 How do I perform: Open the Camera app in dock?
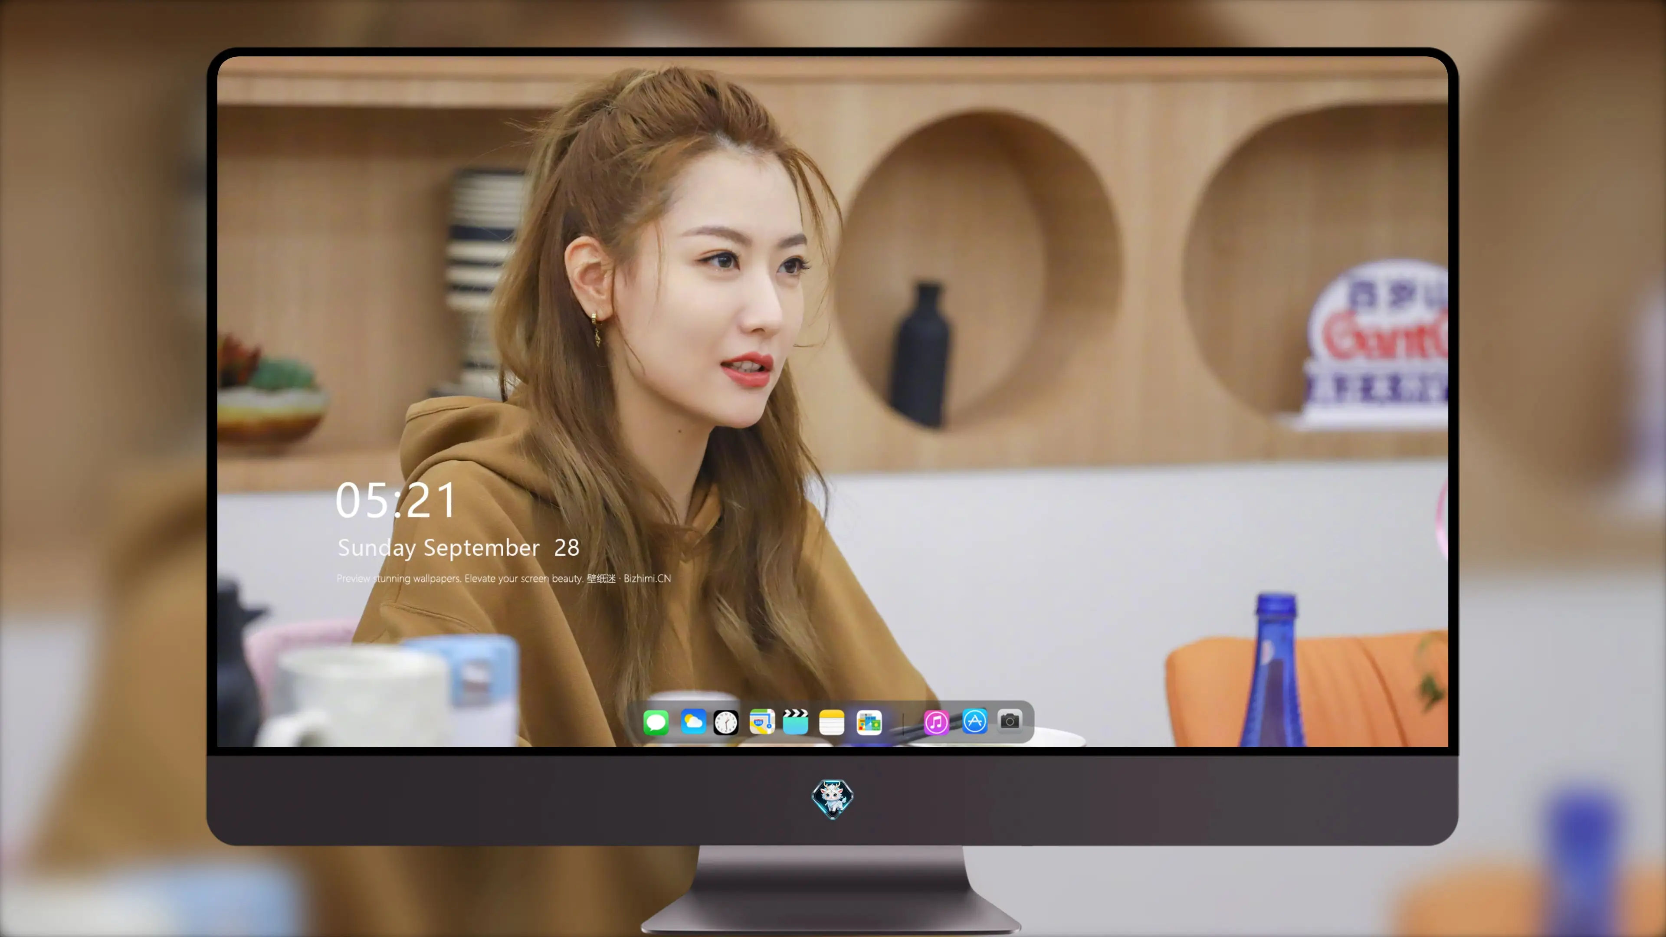pos(1010,721)
